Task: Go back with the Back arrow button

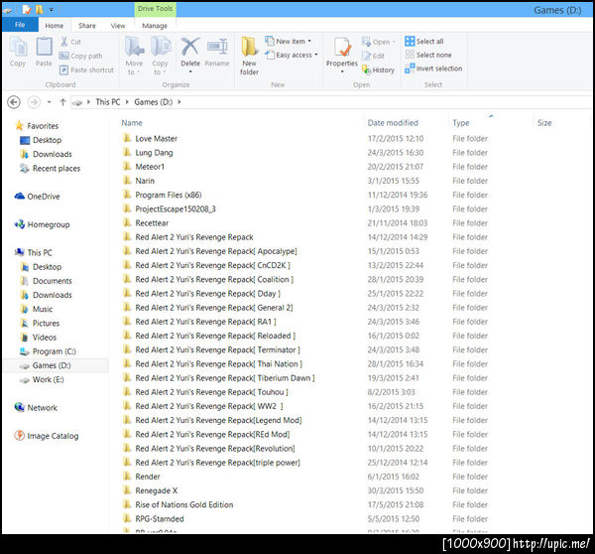Action: tap(14, 102)
